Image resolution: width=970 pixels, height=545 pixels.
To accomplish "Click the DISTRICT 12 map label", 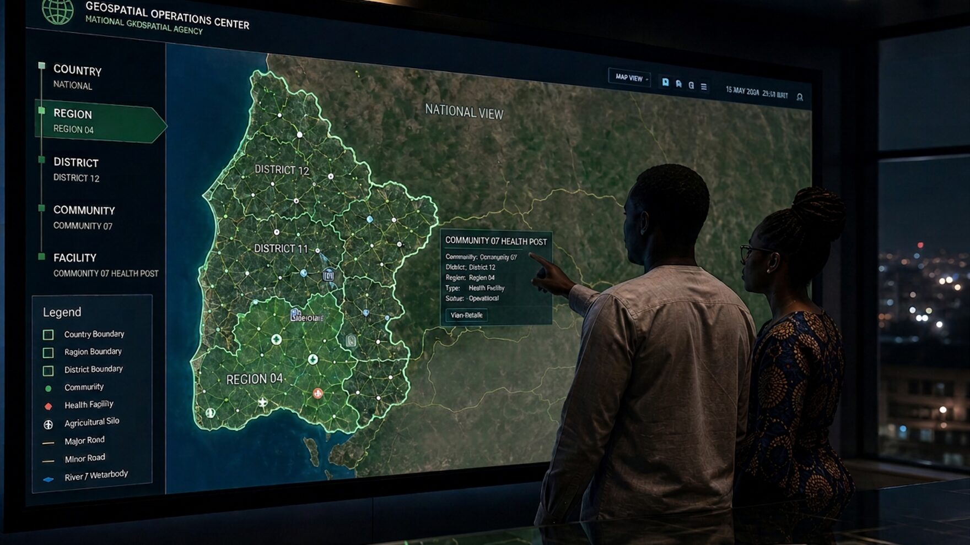I will point(282,170).
